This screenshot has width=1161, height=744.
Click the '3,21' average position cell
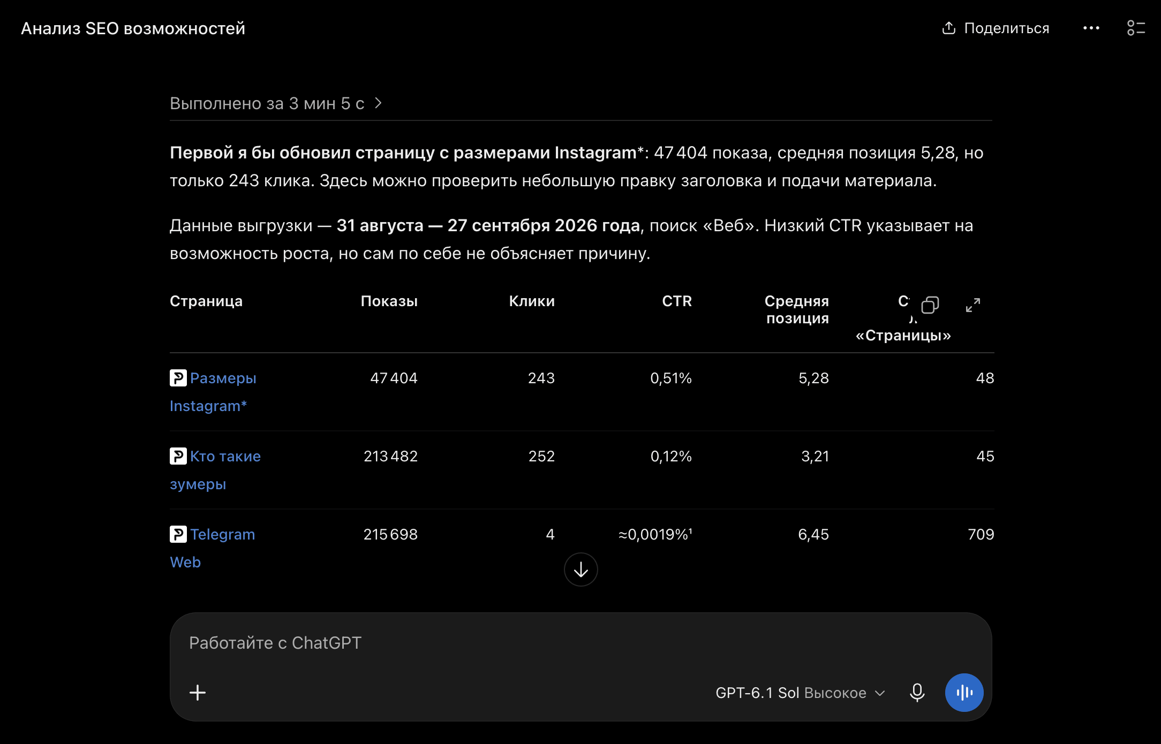coord(815,456)
